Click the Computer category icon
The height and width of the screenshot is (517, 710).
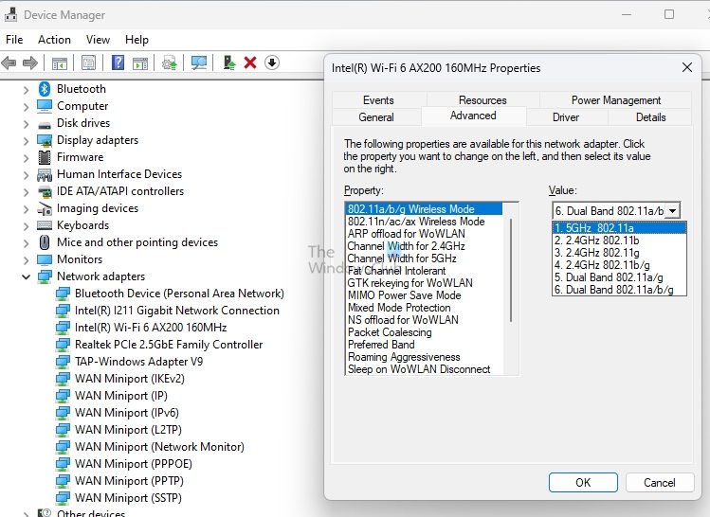click(45, 106)
